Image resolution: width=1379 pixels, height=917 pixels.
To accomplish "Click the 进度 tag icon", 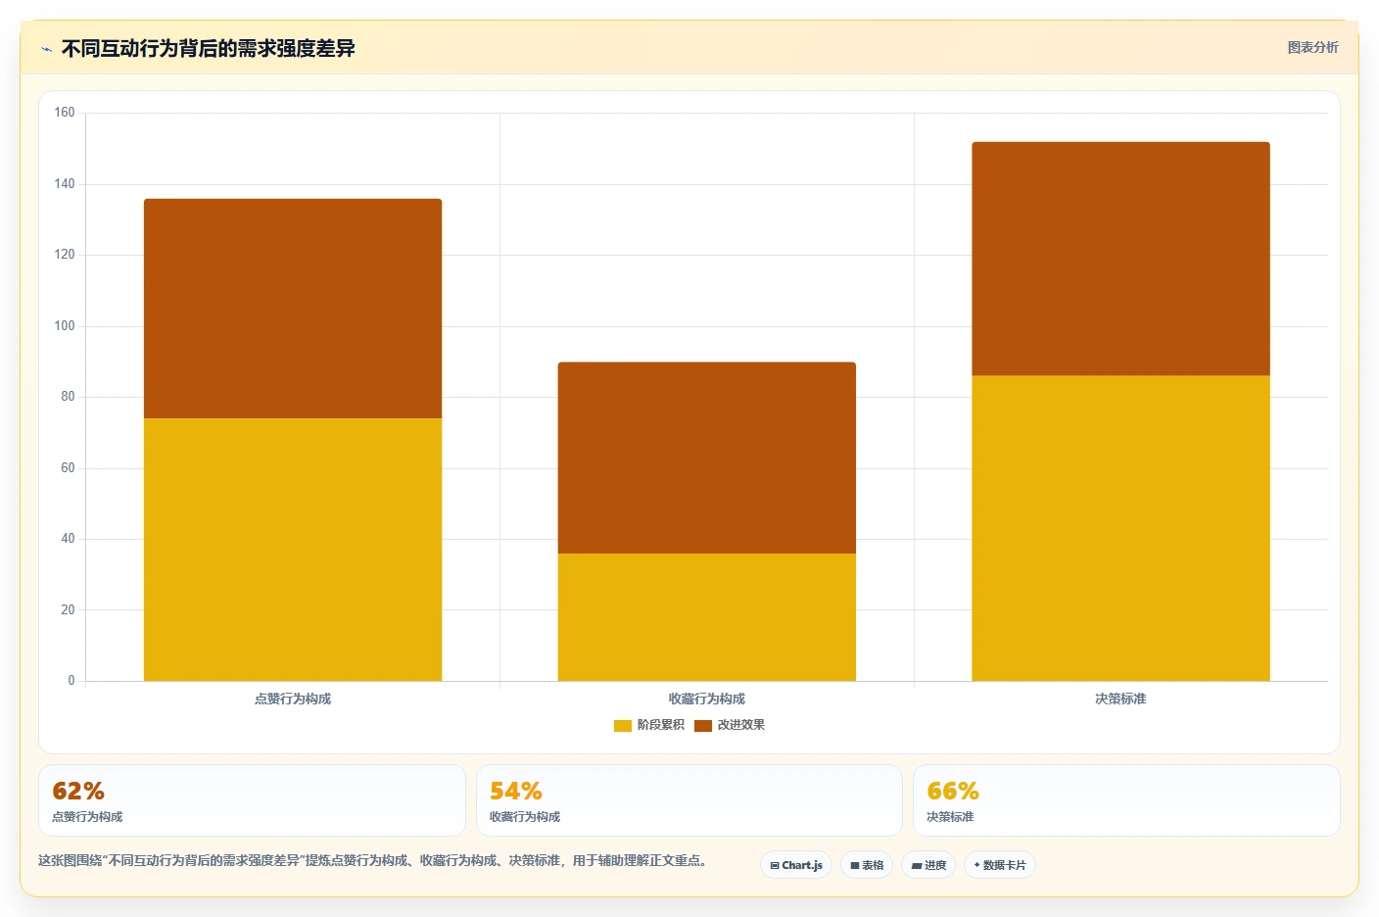I will coord(917,866).
